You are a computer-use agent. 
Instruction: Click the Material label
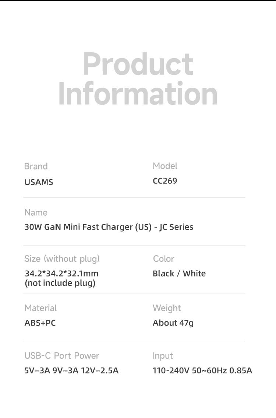(x=40, y=308)
